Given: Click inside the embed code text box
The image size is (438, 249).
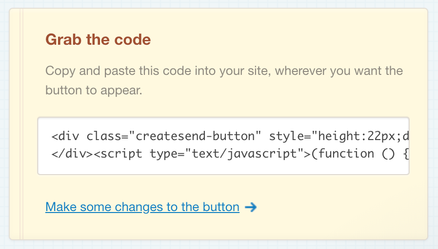Looking at the screenshot, I should pyautogui.click(x=223, y=145).
